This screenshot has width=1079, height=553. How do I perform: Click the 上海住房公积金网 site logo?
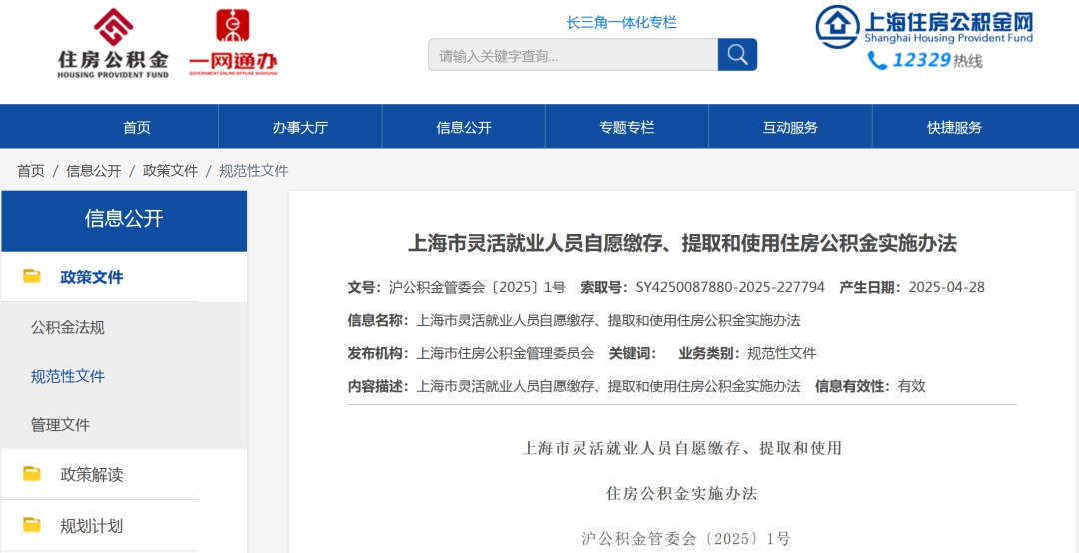924,27
